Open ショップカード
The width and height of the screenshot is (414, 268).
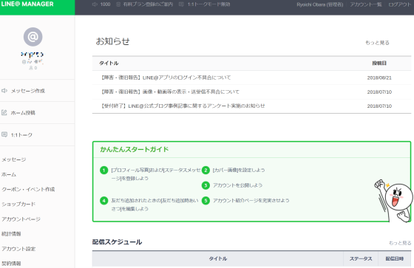[18, 204]
